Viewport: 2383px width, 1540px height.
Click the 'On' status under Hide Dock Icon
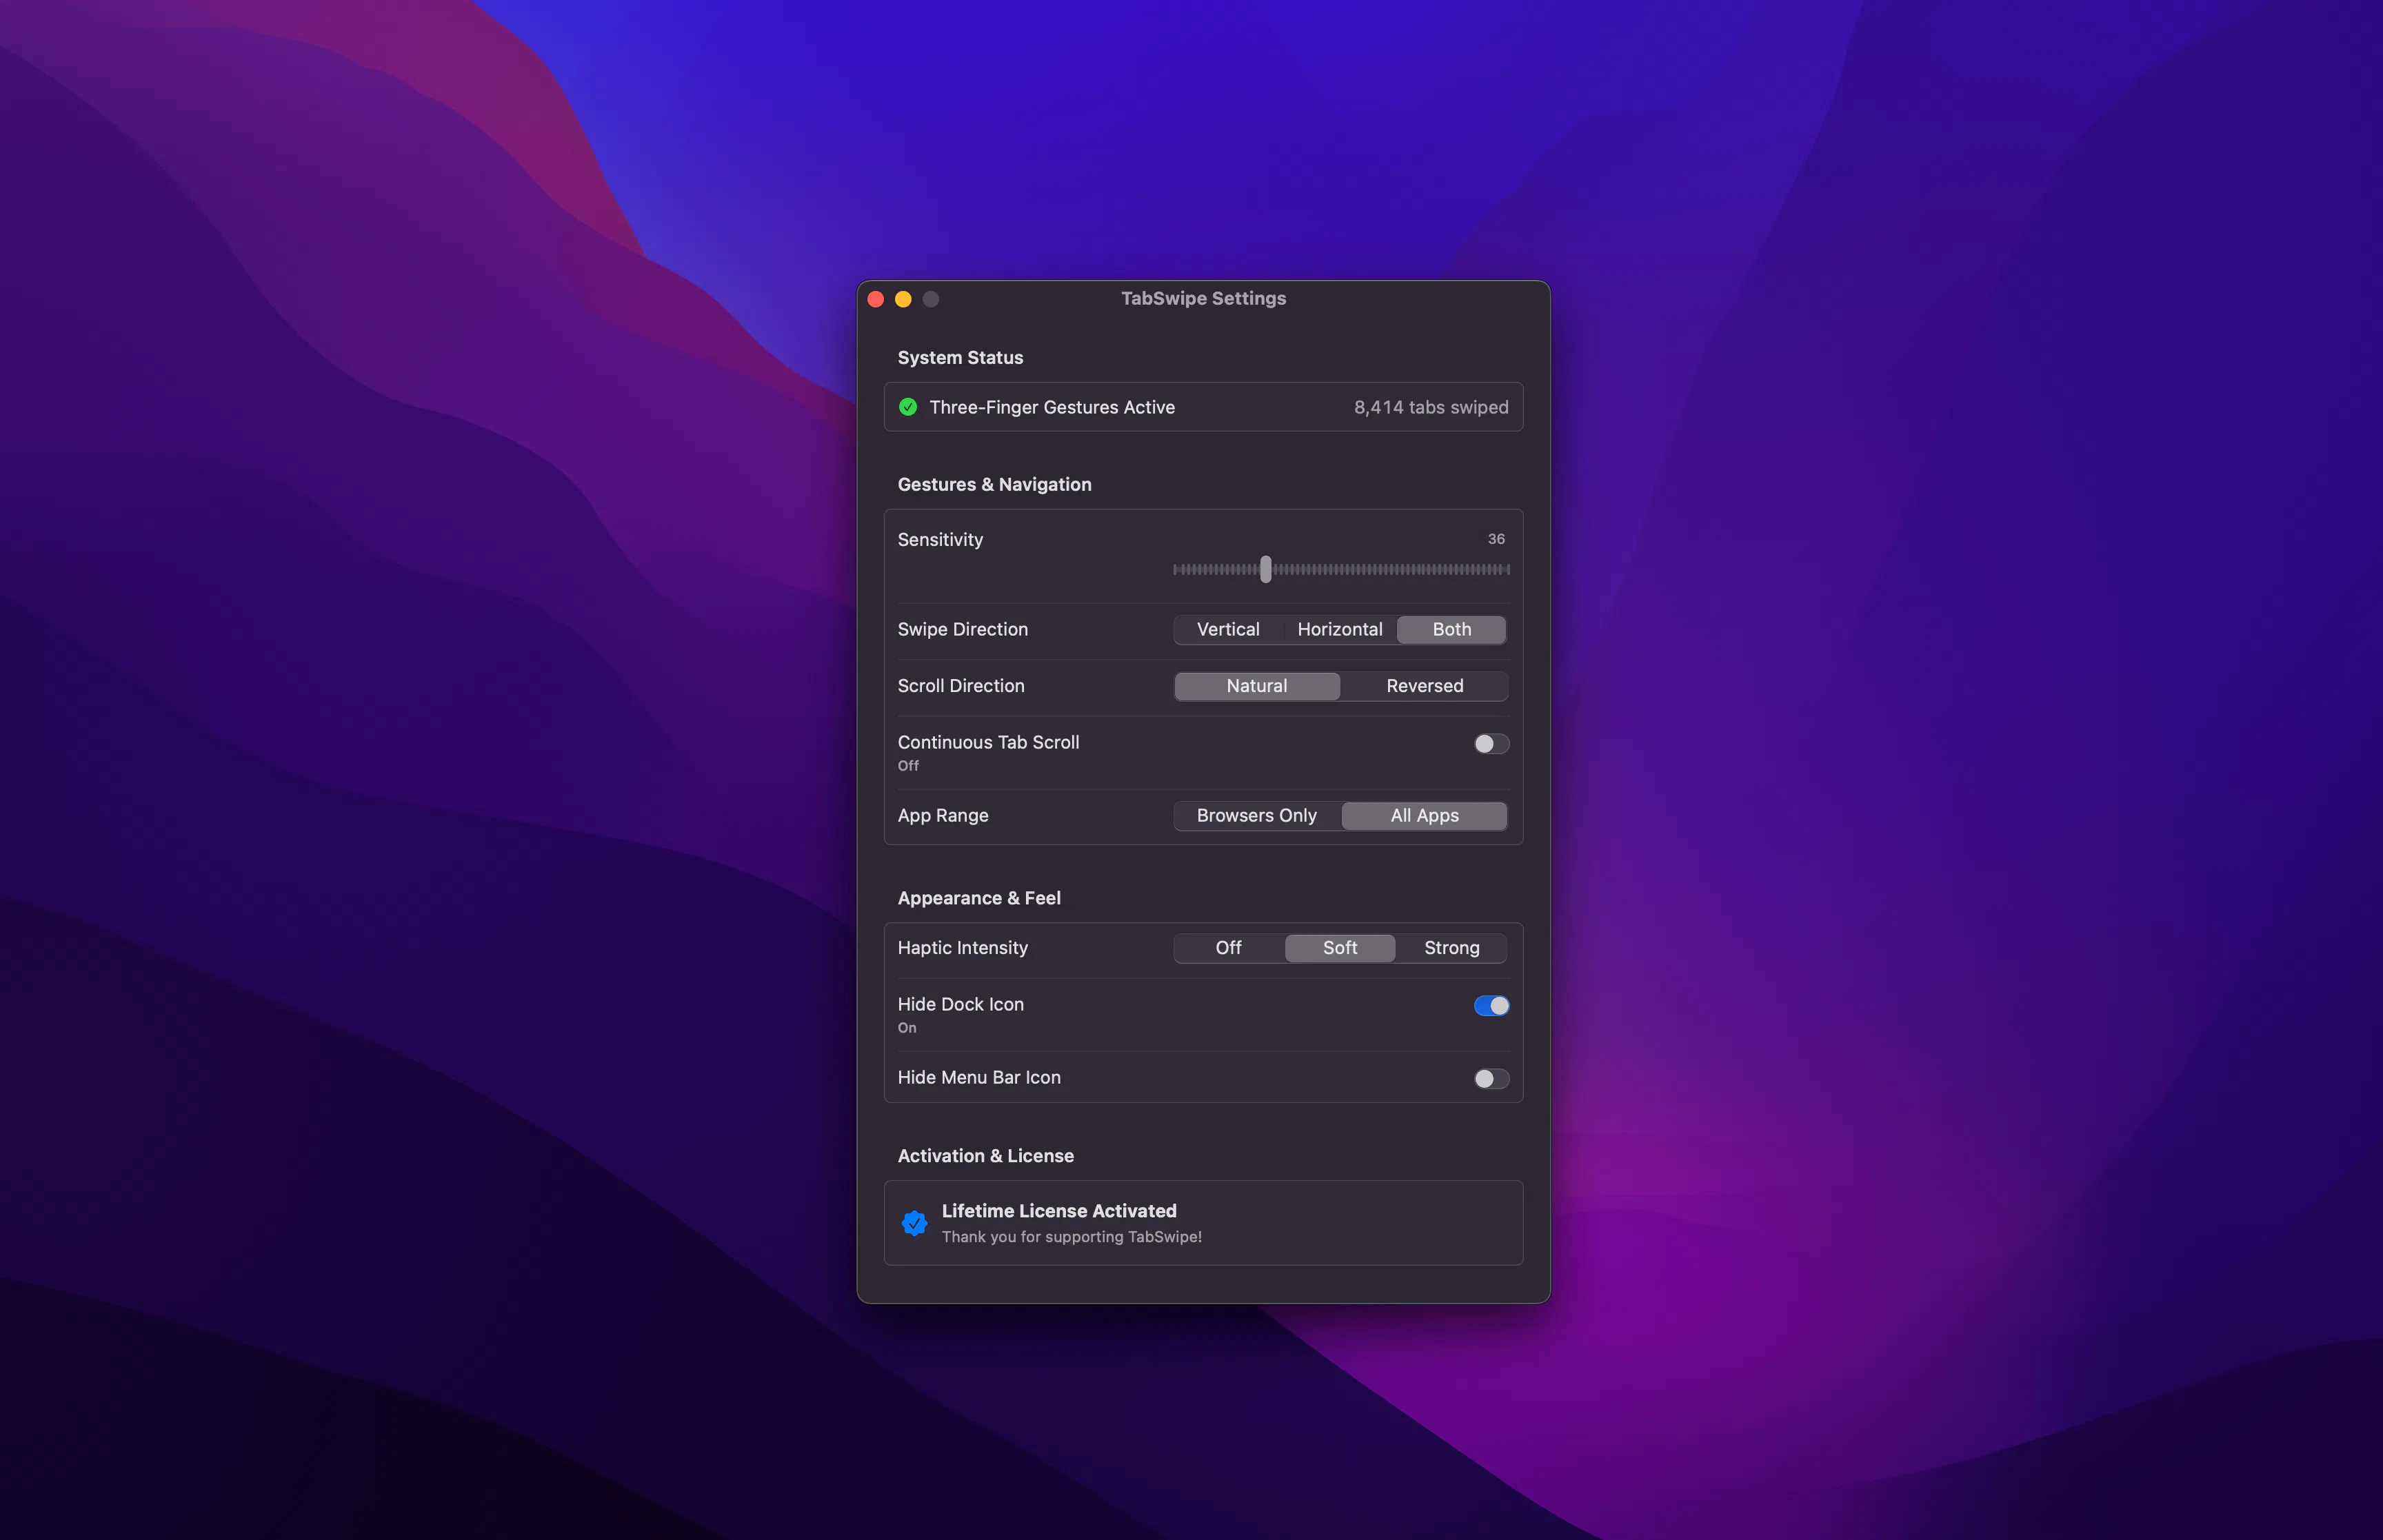[x=906, y=1028]
